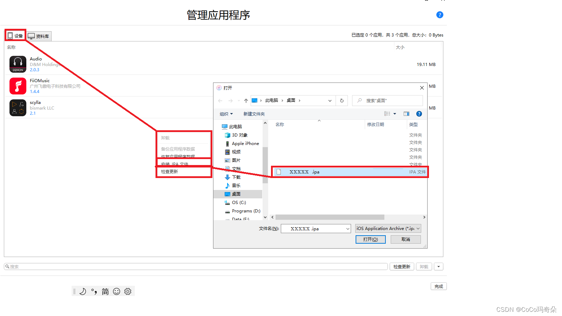562x316 pixels.
Task: Close the 打开 file dialog
Action: [422, 88]
